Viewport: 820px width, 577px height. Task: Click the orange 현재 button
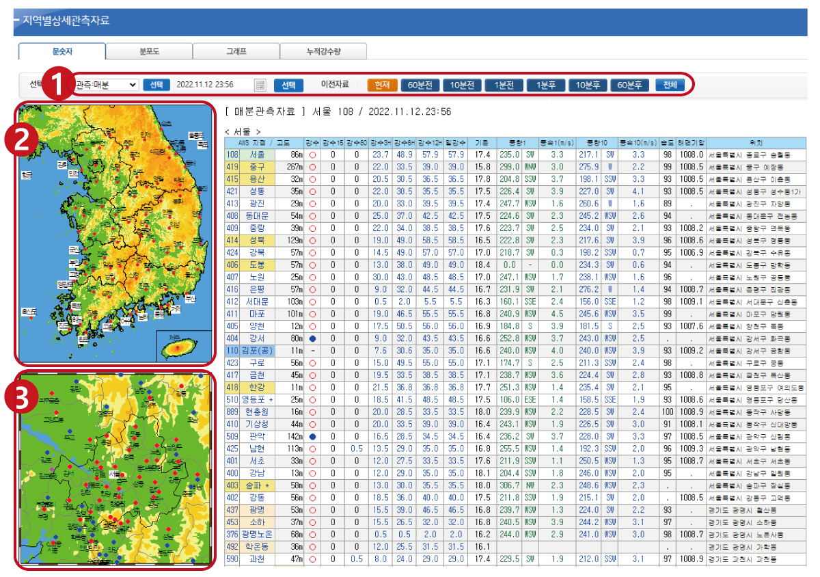(382, 85)
